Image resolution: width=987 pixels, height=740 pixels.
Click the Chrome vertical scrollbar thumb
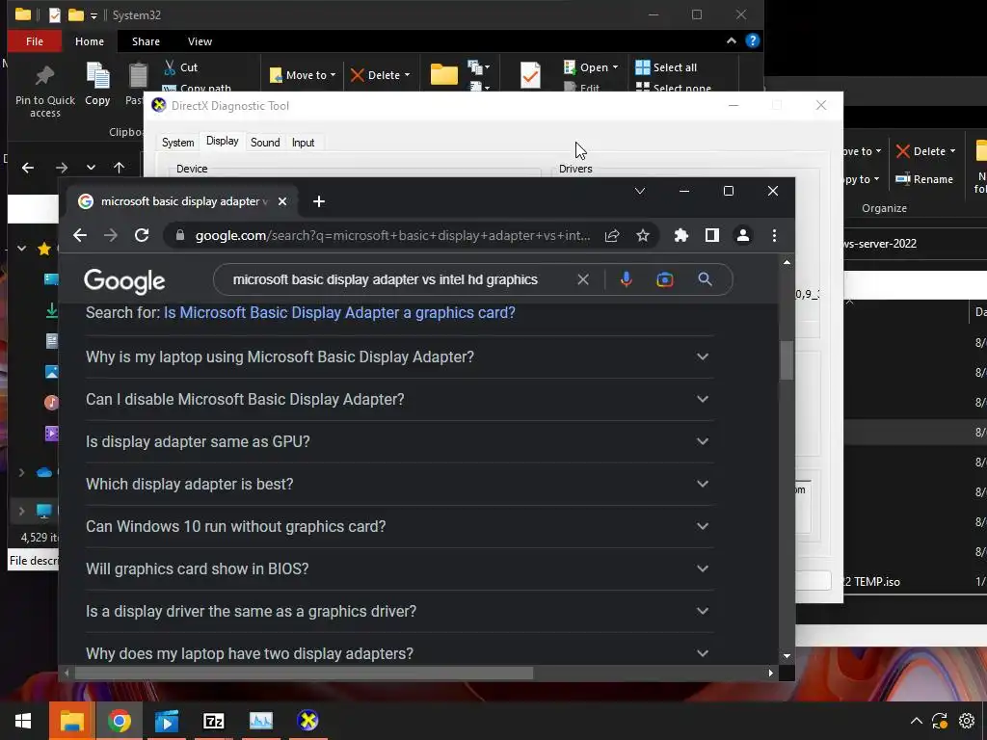[x=787, y=360]
